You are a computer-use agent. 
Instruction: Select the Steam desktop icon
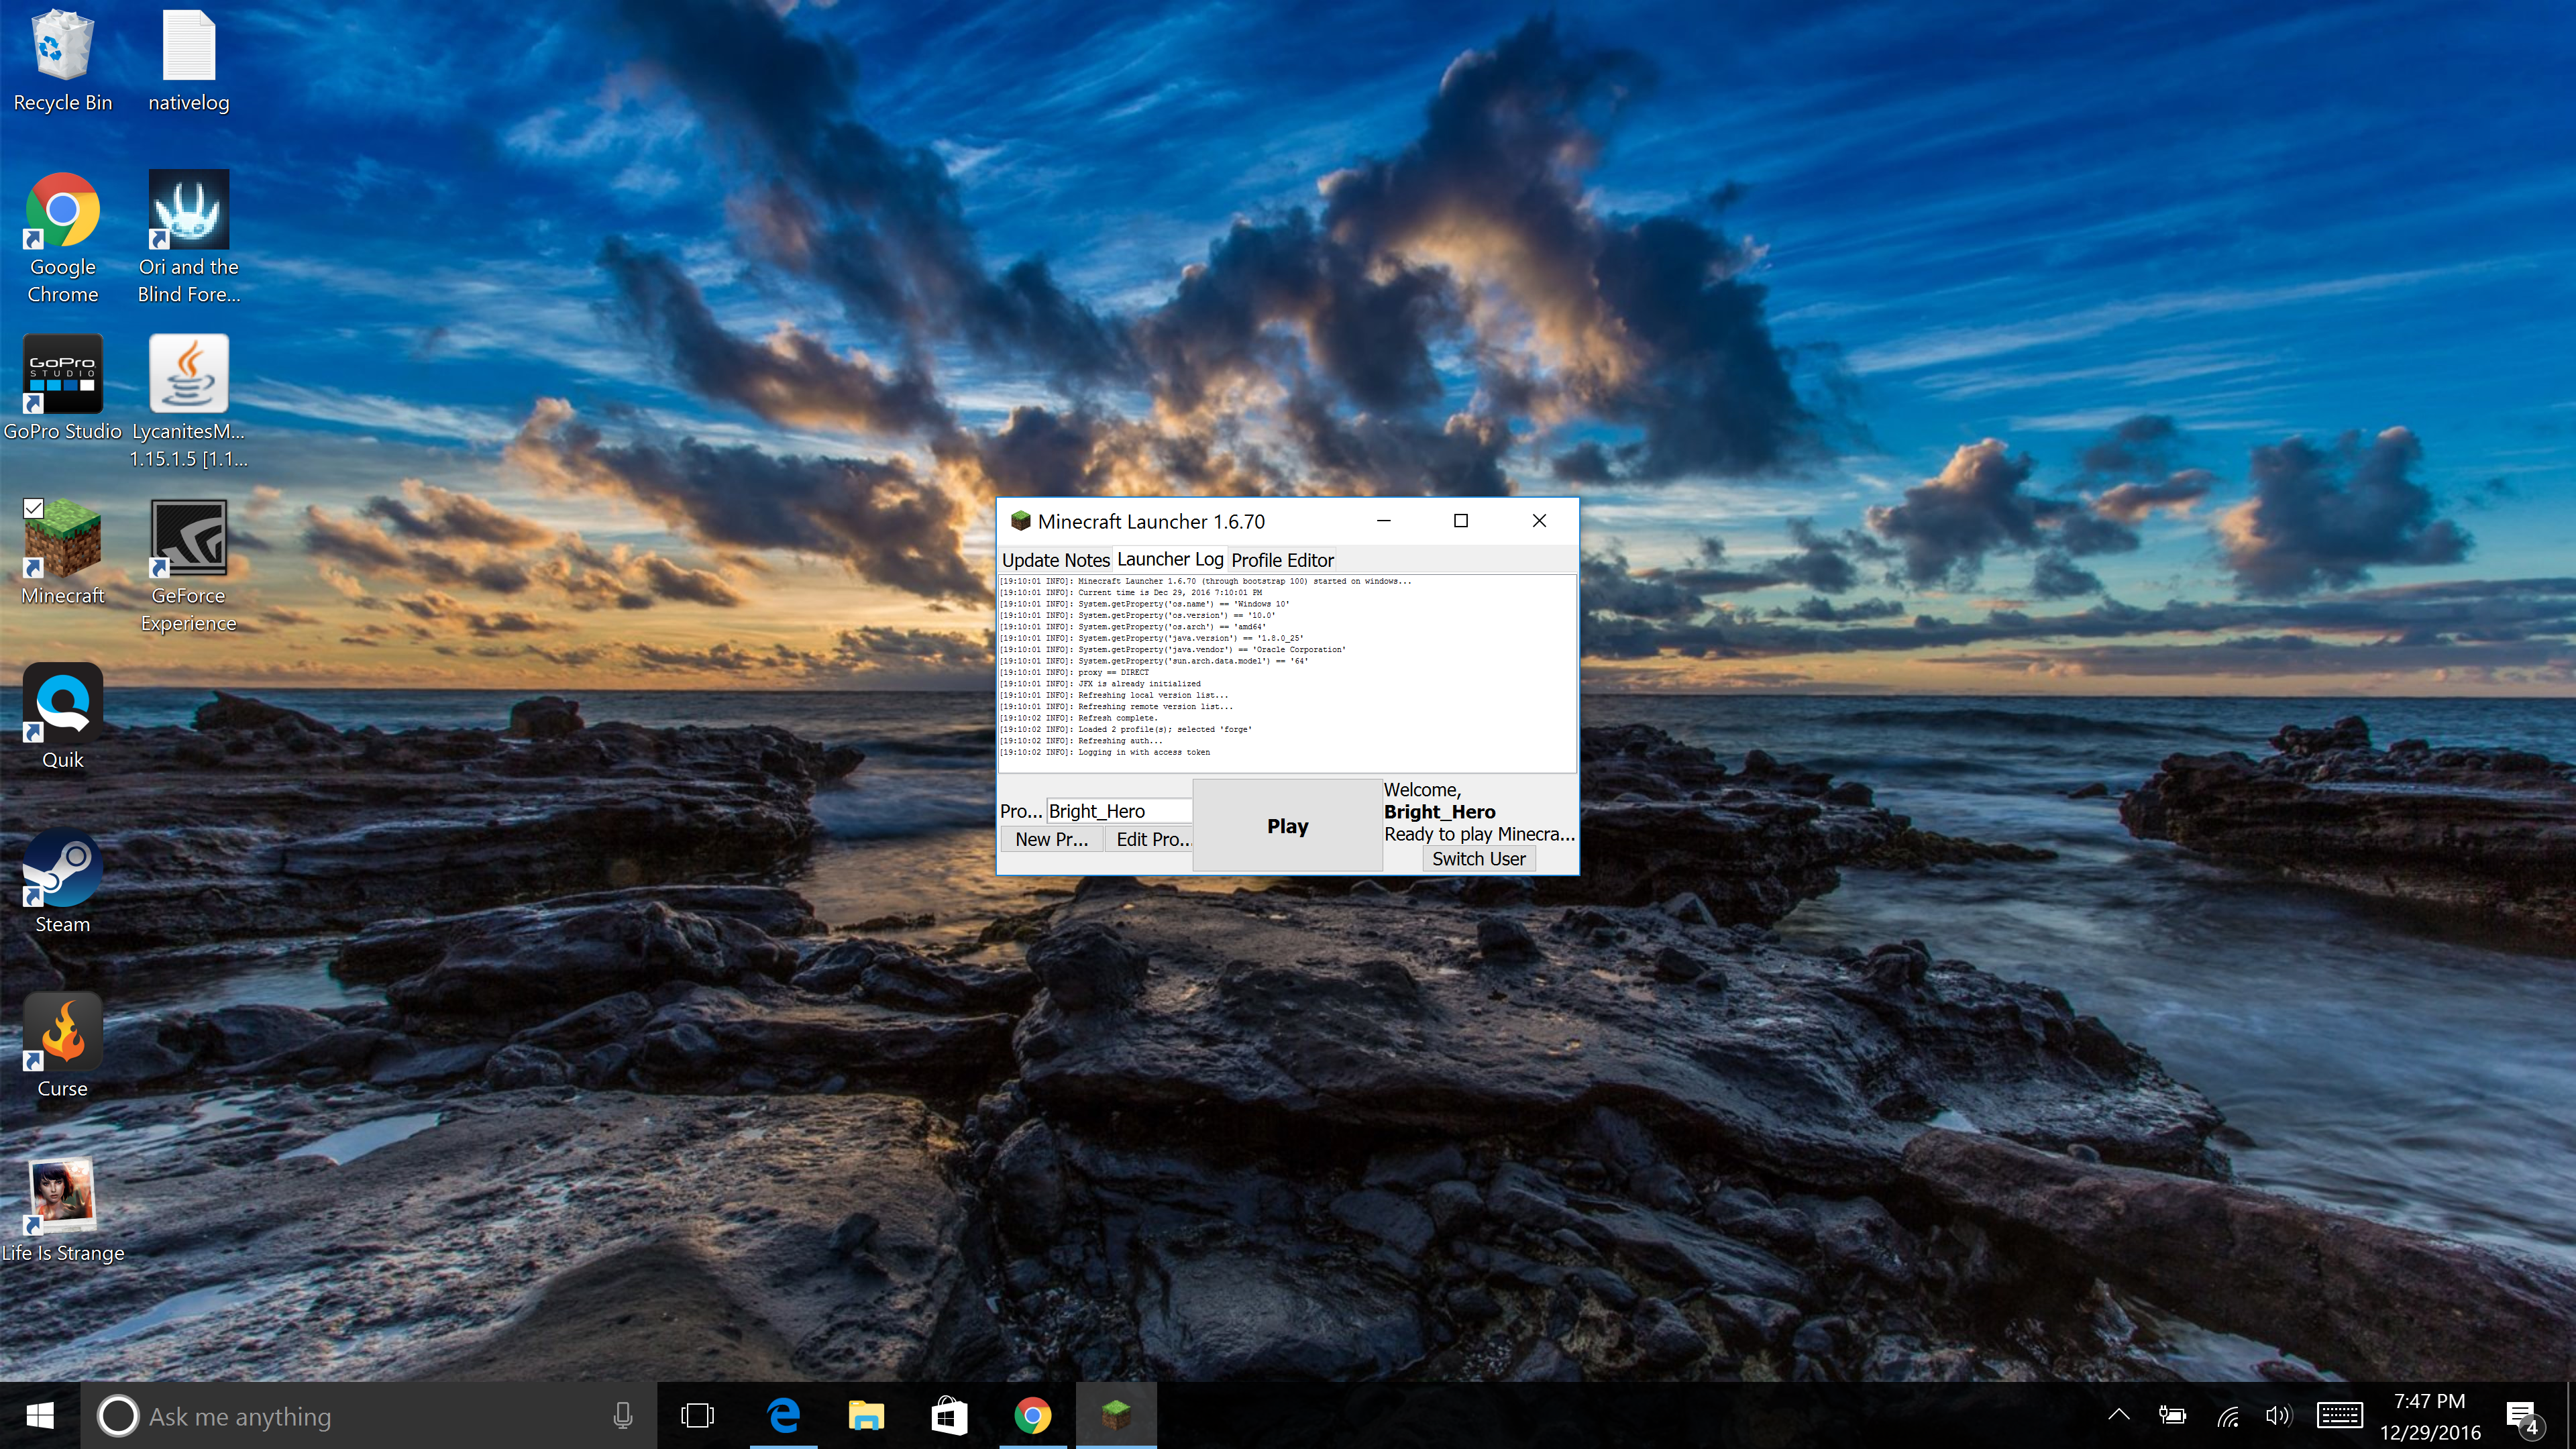62,870
